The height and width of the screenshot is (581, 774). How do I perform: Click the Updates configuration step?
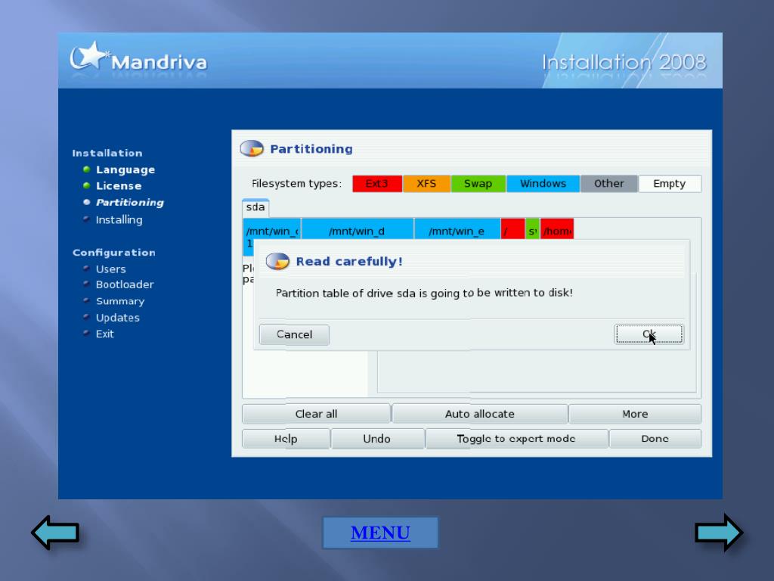(x=117, y=318)
